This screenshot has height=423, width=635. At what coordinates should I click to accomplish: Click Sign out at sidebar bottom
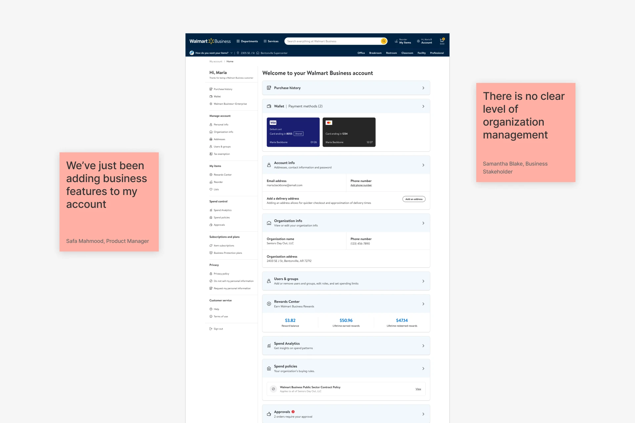[x=217, y=328]
